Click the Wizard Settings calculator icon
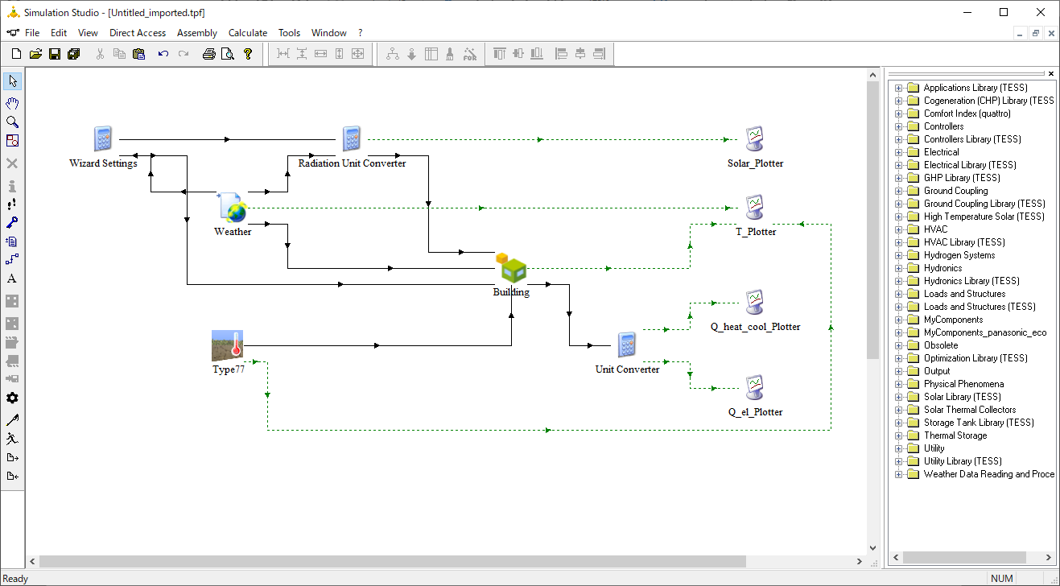1060x586 pixels. pos(102,139)
